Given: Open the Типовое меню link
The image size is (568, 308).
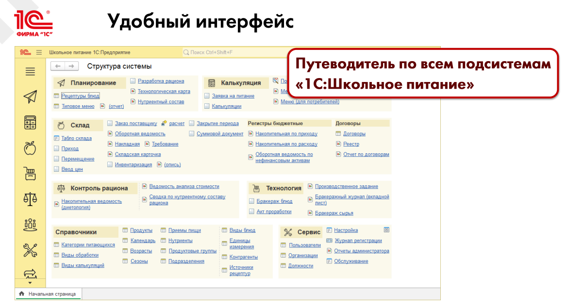Looking at the screenshot, I should pos(78,106).
